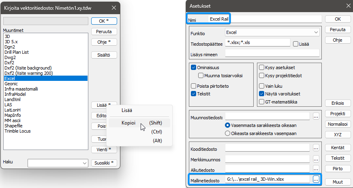
Task: Close the Asetukset dialog window
Action: click(x=347, y=6)
